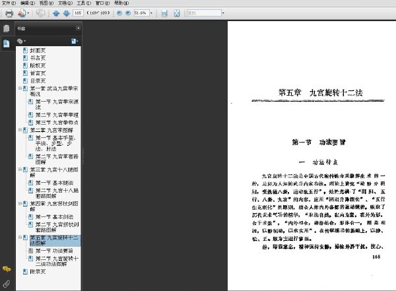Open the comments panel icon
The height and width of the screenshot is (291, 396).
pos(7,269)
